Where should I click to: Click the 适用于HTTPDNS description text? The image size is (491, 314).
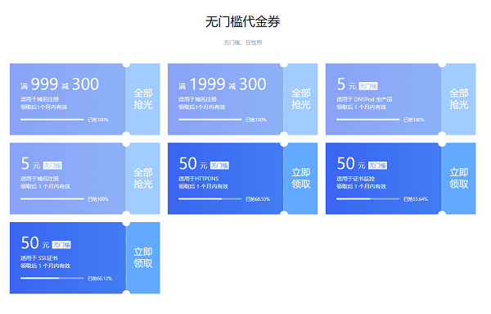coord(199,179)
